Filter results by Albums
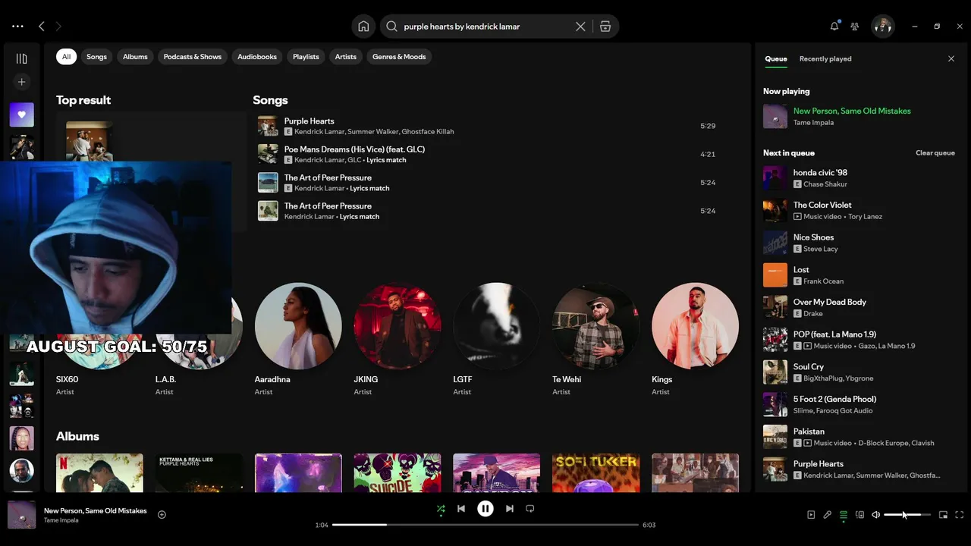The height and width of the screenshot is (546, 971). click(135, 57)
